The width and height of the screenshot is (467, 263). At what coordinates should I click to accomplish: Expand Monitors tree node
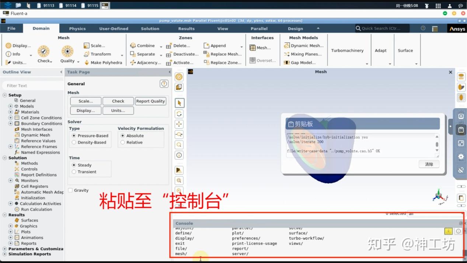[11, 180]
